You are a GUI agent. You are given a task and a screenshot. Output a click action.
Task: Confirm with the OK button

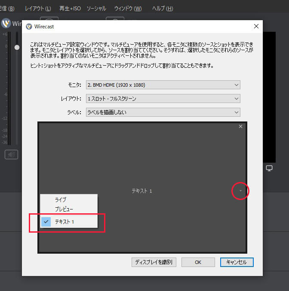pos(198,262)
